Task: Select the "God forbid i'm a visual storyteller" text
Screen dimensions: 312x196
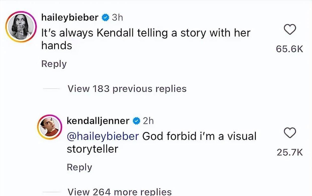Action: (x=199, y=136)
